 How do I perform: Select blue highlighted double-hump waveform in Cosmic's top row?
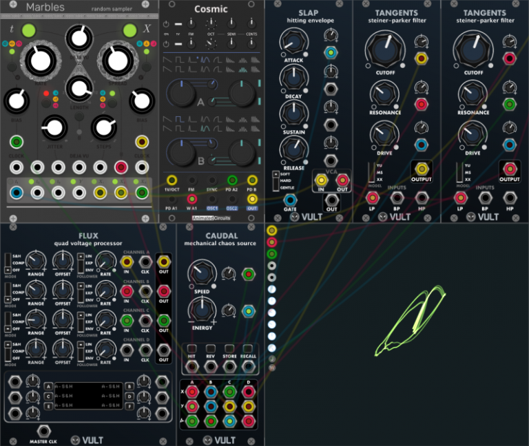(x=205, y=60)
